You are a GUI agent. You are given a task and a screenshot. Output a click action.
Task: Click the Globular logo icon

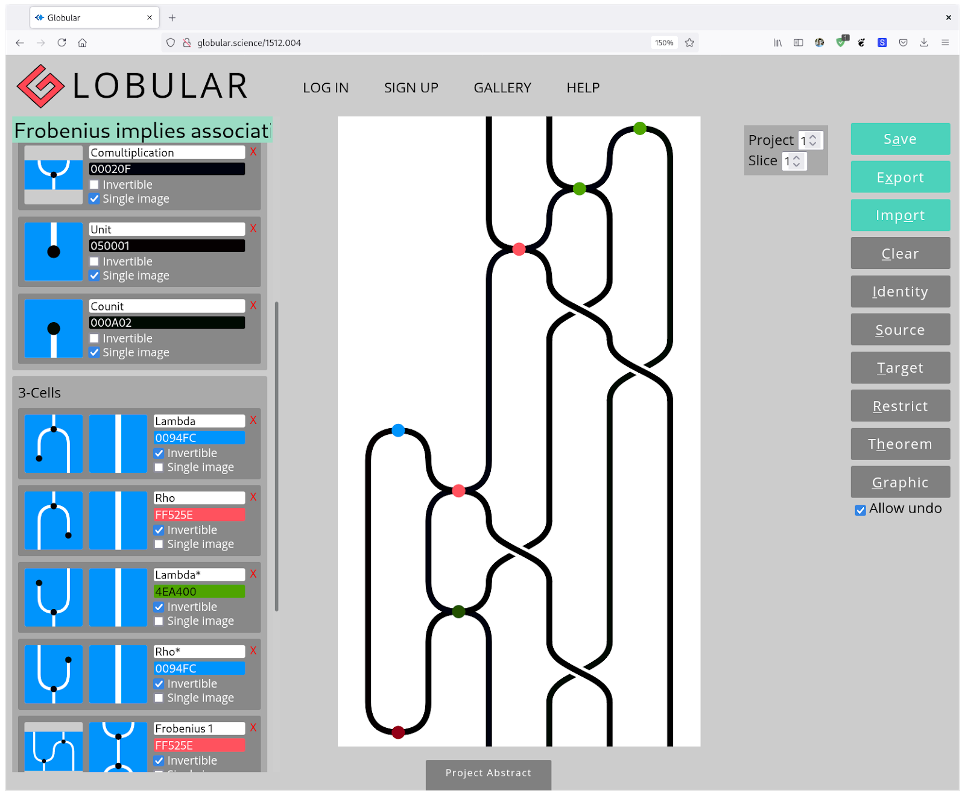click(40, 86)
